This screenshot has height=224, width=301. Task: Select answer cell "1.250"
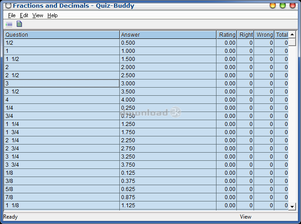(x=168, y=124)
